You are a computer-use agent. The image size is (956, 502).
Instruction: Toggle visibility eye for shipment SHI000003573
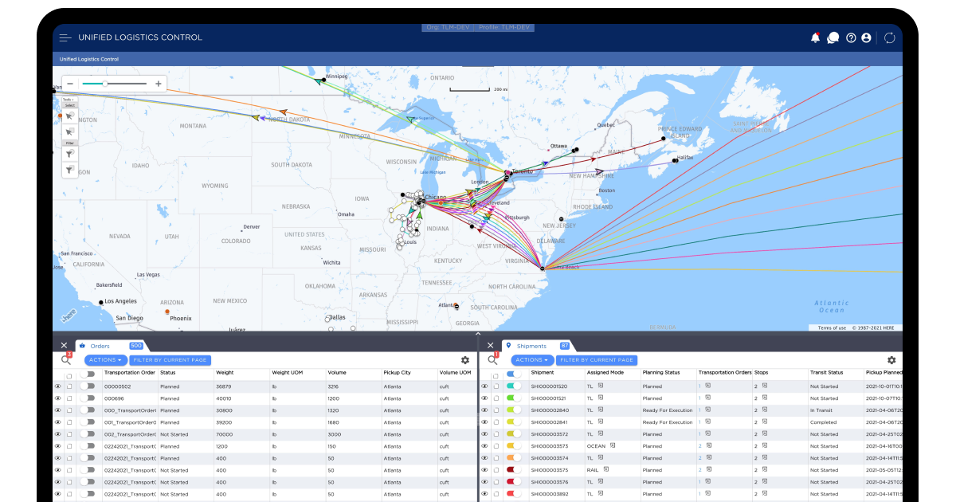(x=484, y=446)
